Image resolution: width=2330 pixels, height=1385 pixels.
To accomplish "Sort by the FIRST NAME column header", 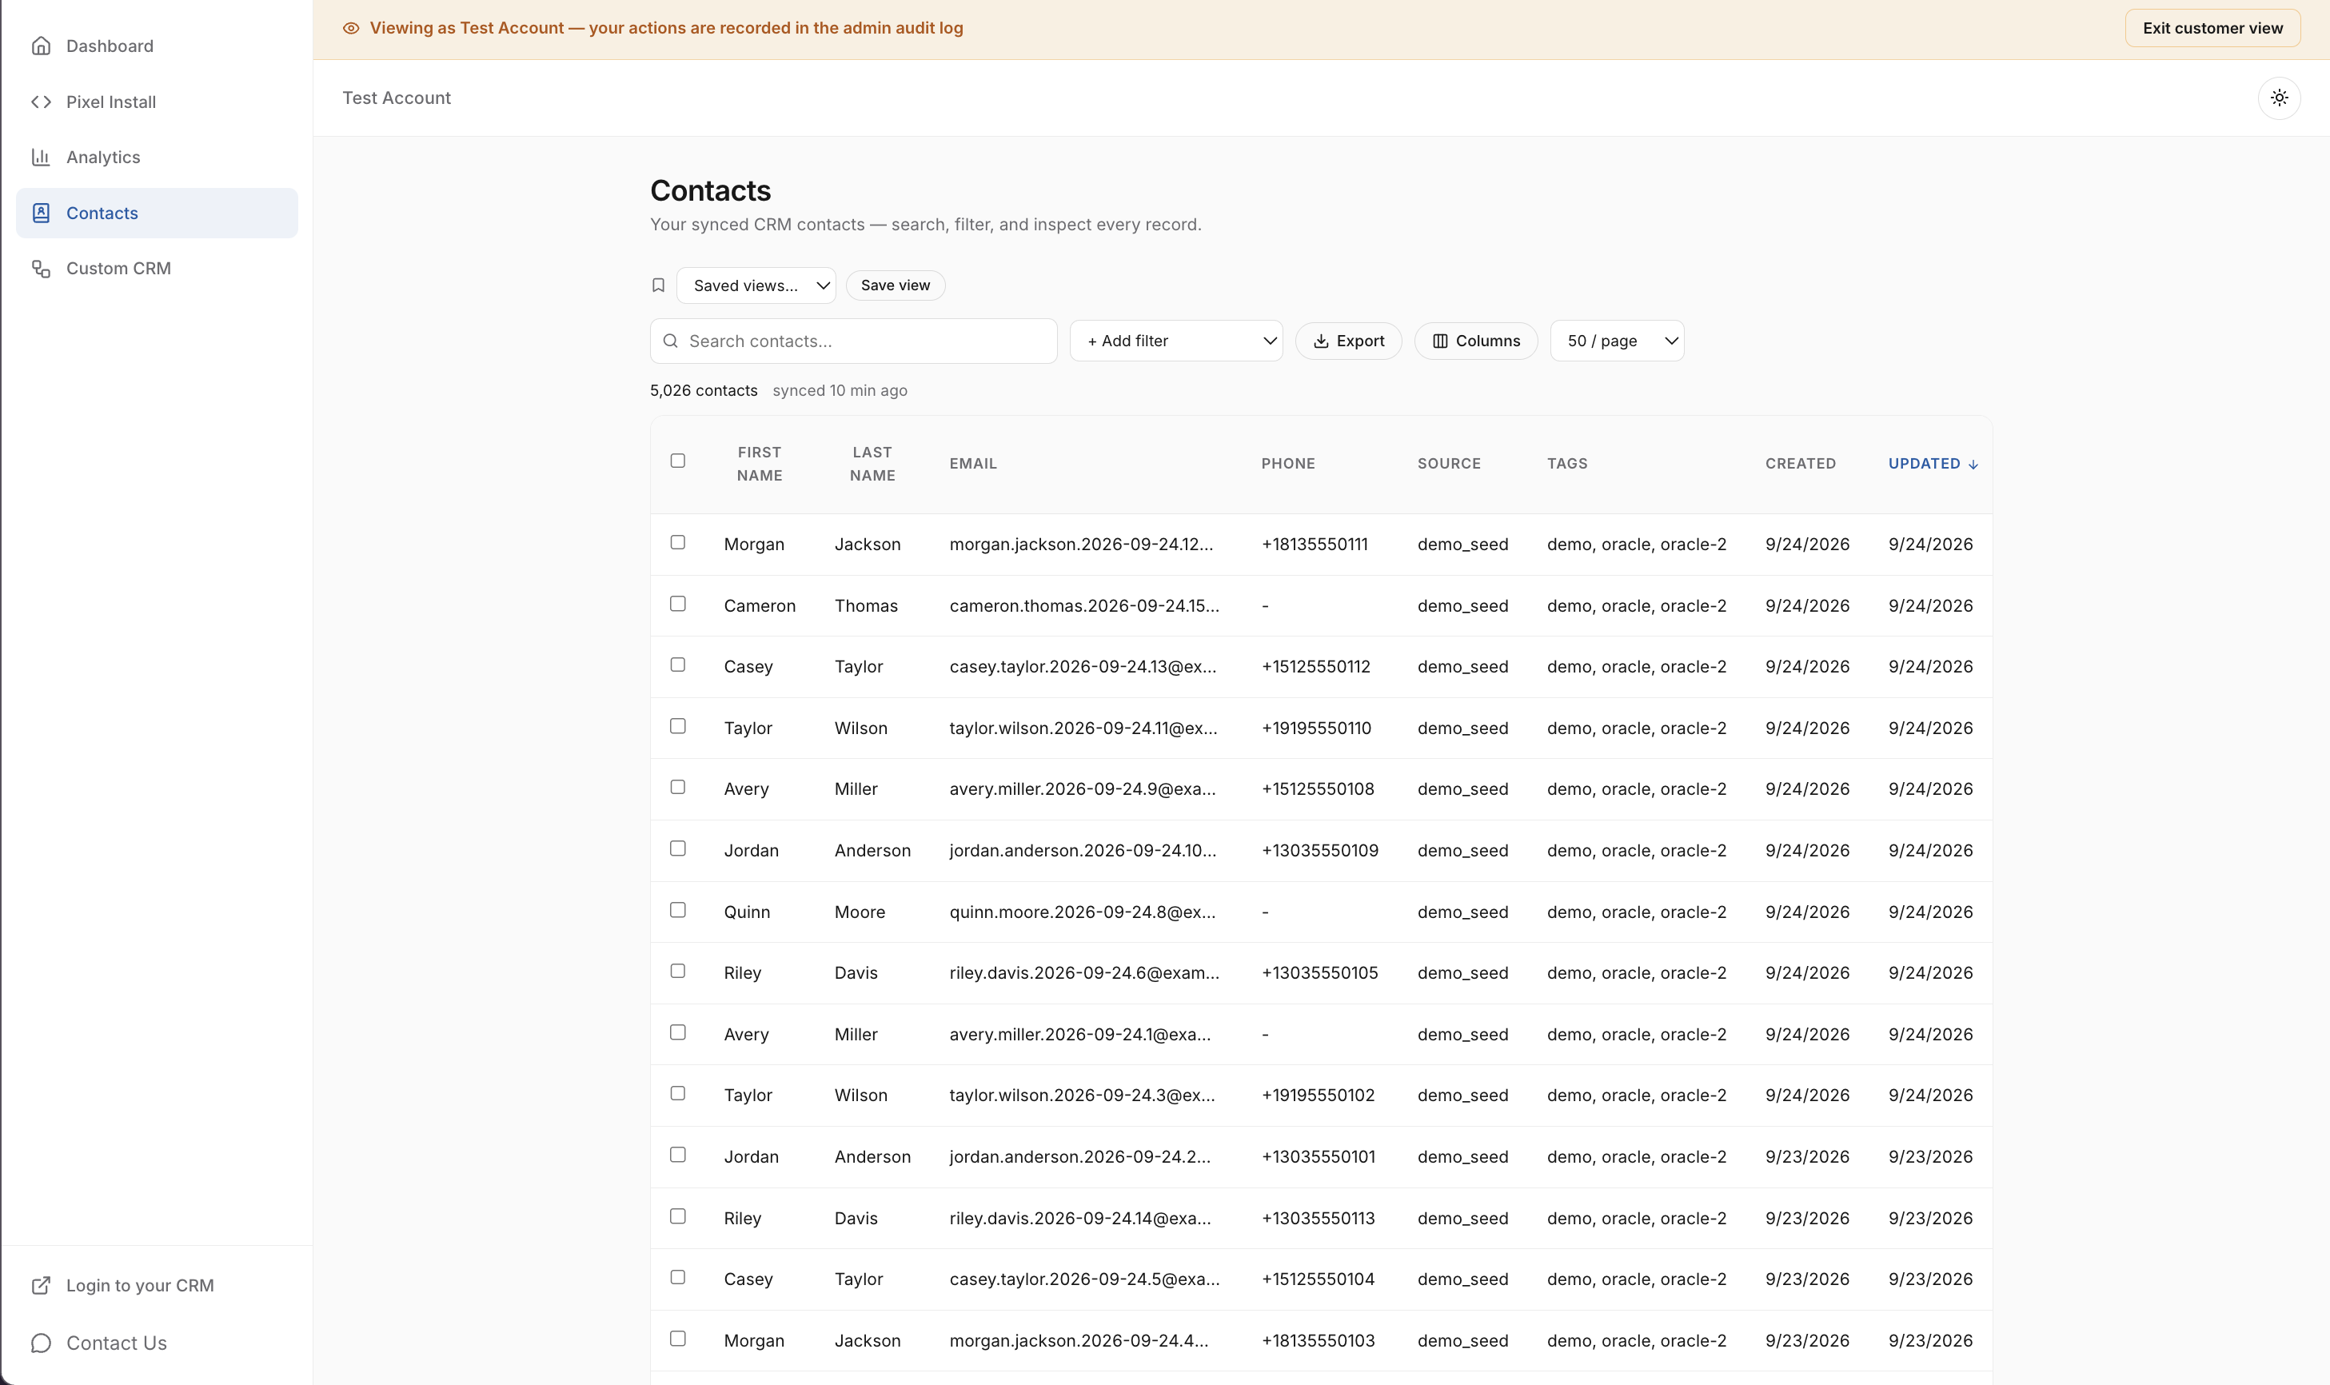I will pos(760,464).
